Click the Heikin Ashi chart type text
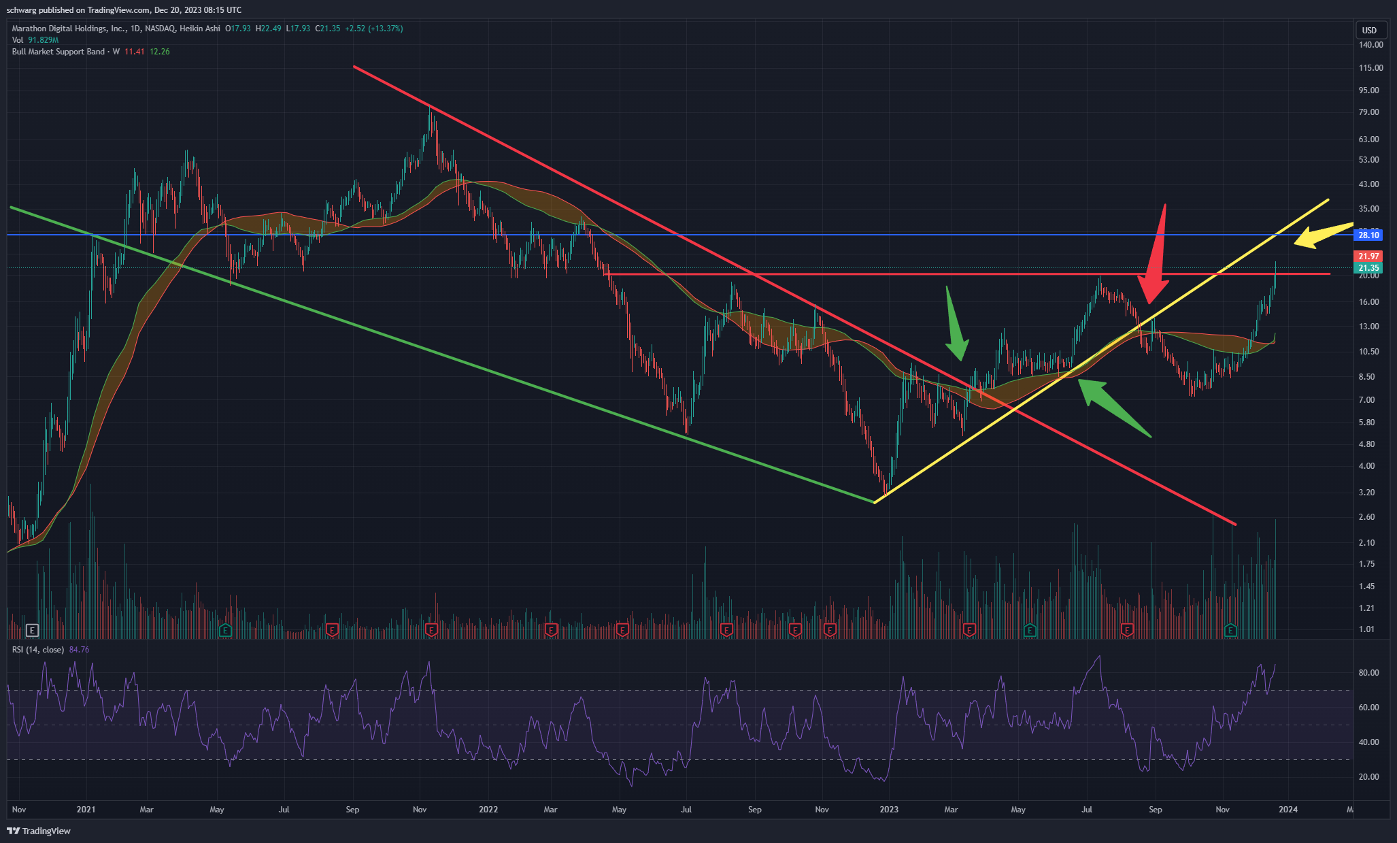 pos(200,29)
